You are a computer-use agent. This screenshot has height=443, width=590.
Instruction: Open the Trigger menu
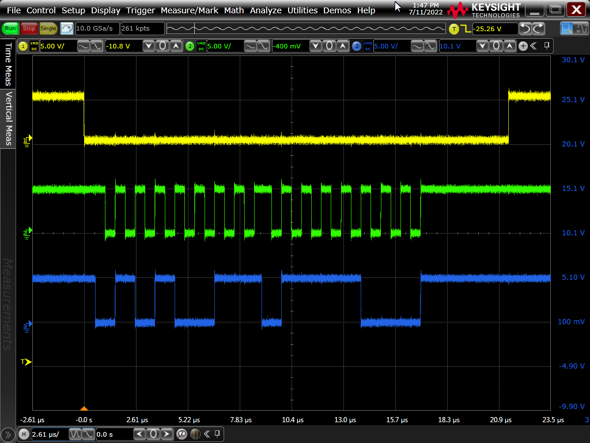(x=141, y=10)
